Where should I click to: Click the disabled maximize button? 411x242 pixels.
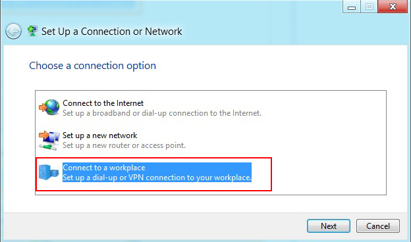369,7
